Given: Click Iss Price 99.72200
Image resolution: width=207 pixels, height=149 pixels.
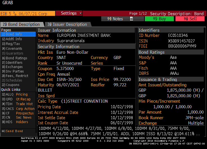Looking at the screenshot, I should [122, 80].
